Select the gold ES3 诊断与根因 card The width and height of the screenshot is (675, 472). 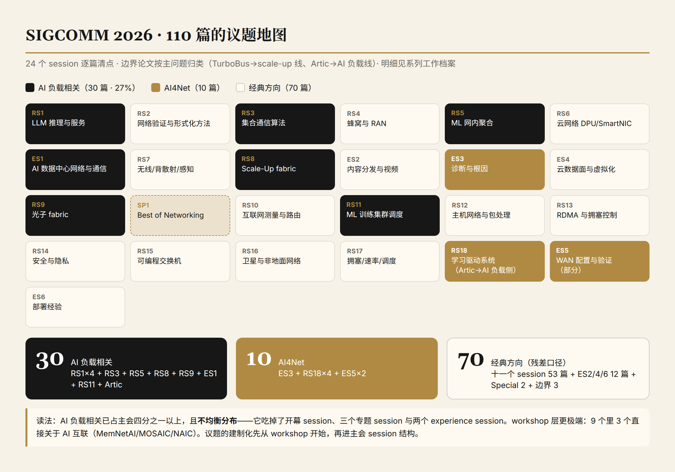point(495,170)
